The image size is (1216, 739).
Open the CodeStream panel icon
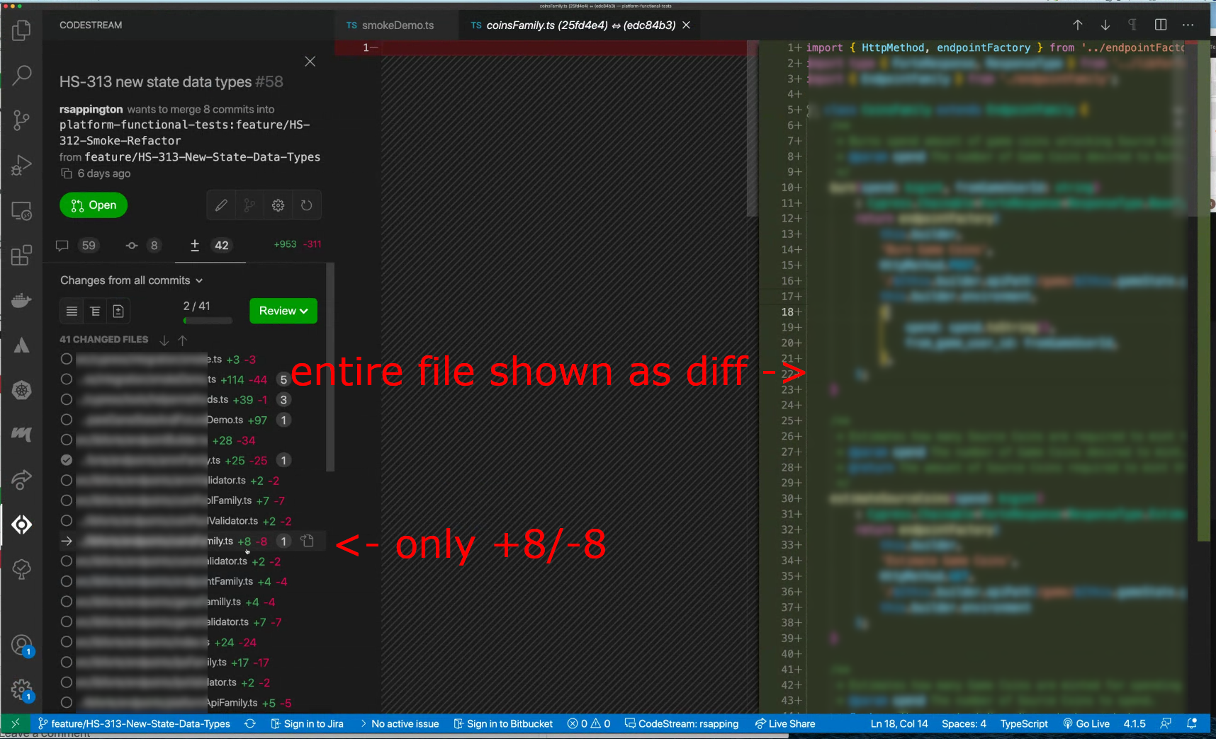21,525
